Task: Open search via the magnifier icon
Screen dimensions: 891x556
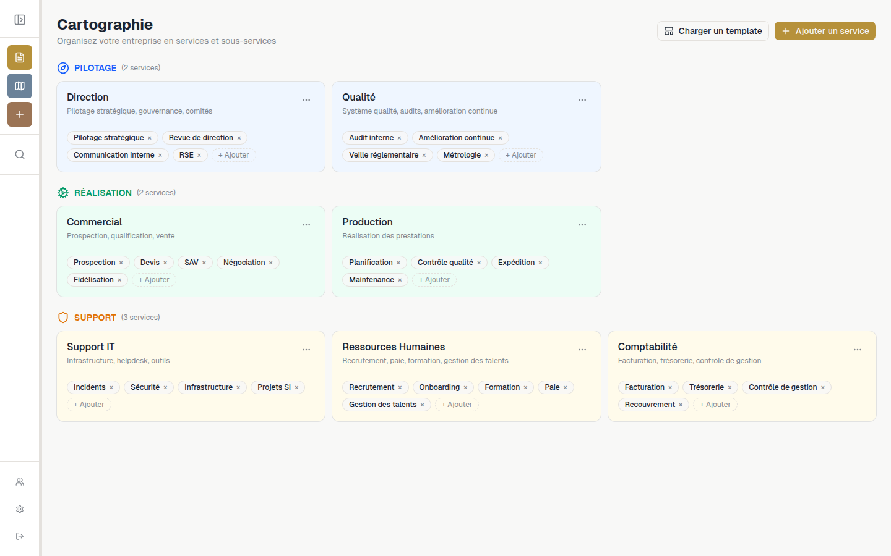Action: [x=19, y=154]
